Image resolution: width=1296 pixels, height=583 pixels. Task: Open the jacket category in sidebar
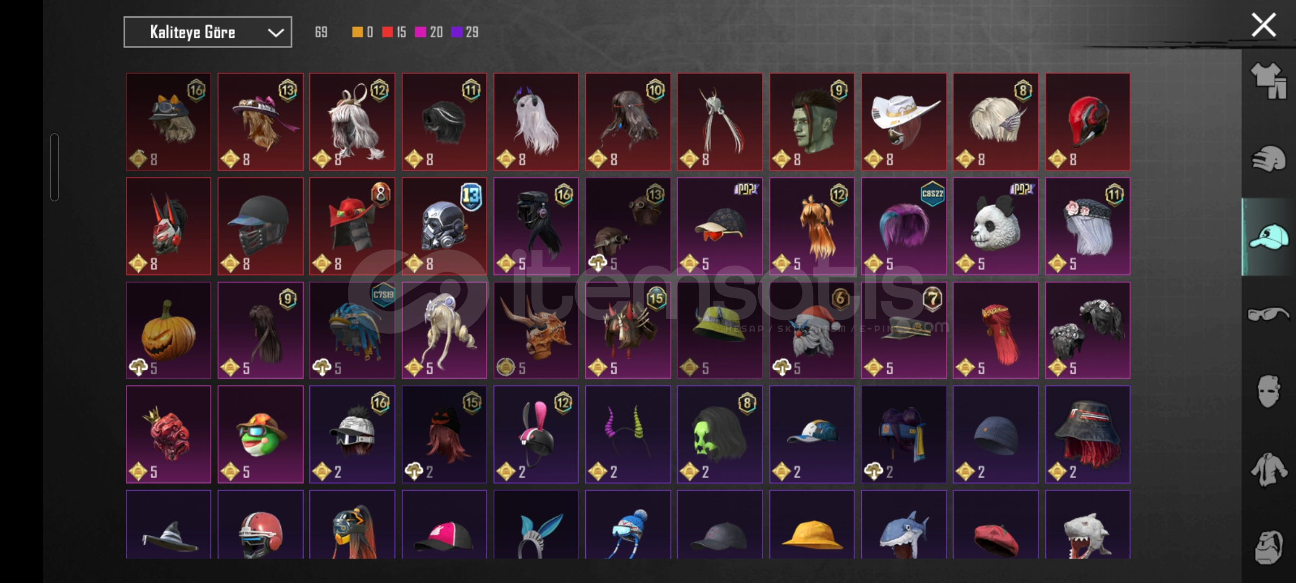[x=1268, y=469]
